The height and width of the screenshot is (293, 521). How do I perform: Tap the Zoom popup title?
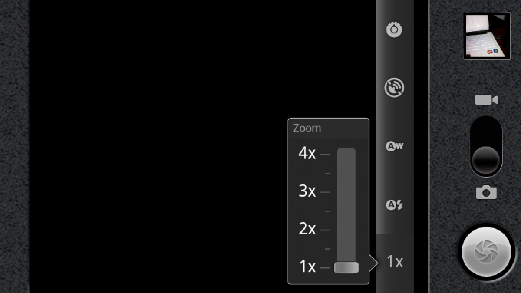pyautogui.click(x=307, y=128)
